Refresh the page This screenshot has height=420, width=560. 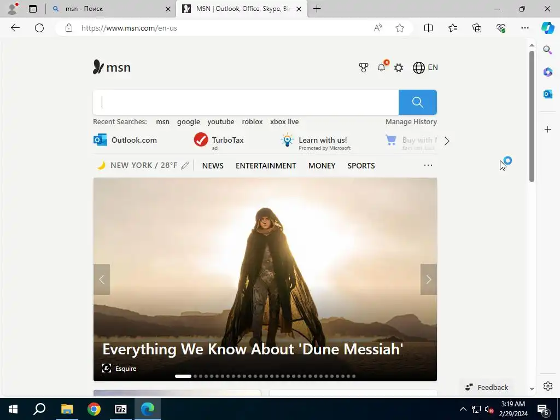[39, 28]
